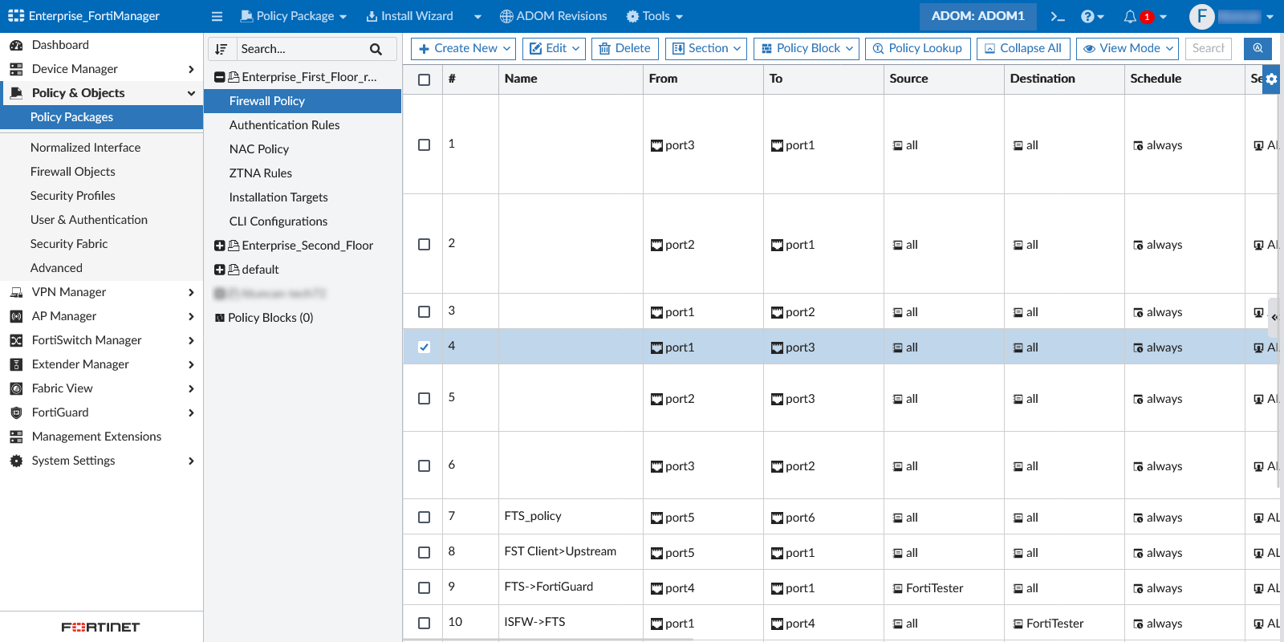Open the Create New dropdown

click(x=465, y=48)
